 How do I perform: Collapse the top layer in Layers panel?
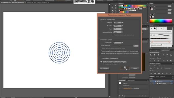(155, 81)
